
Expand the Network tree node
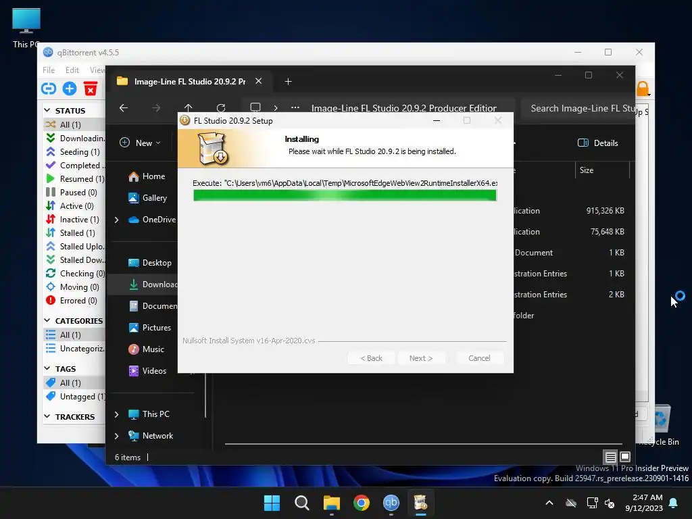116,436
